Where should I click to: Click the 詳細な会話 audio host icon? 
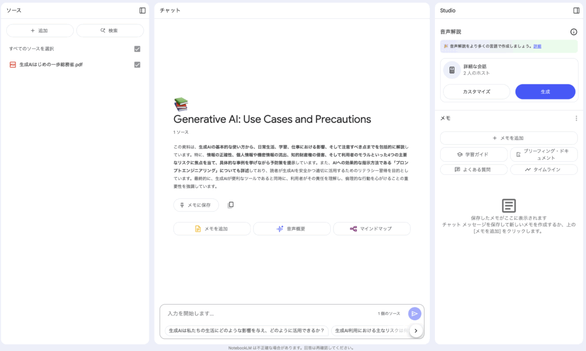[x=452, y=70]
